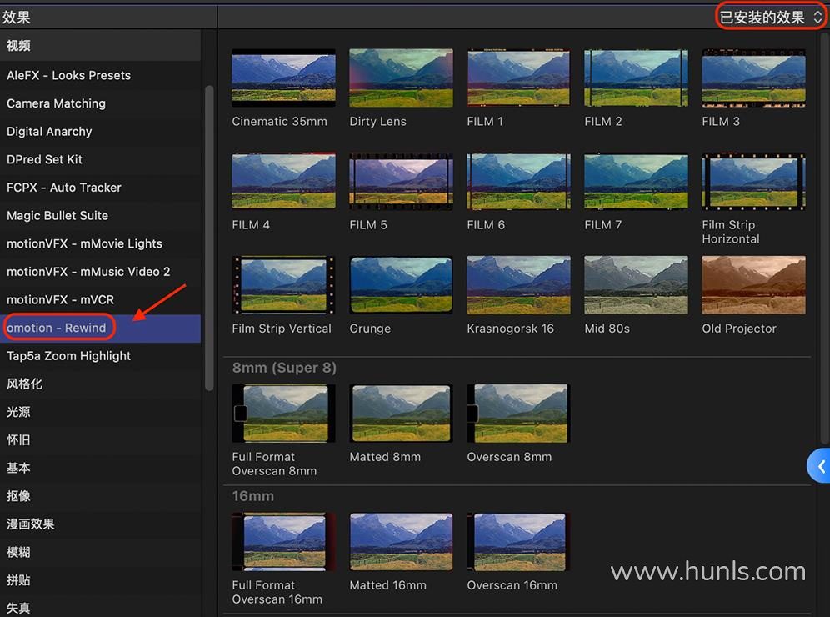Select the omotion - Rewind category
Image resolution: width=830 pixels, height=617 pixels.
(101, 328)
